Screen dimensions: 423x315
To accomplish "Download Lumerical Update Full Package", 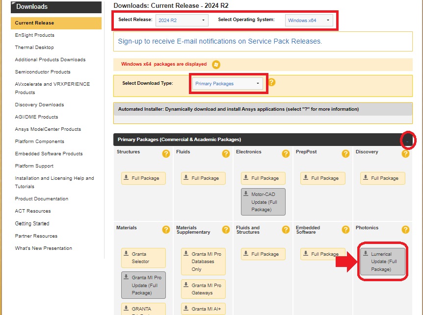I will coord(383,262).
